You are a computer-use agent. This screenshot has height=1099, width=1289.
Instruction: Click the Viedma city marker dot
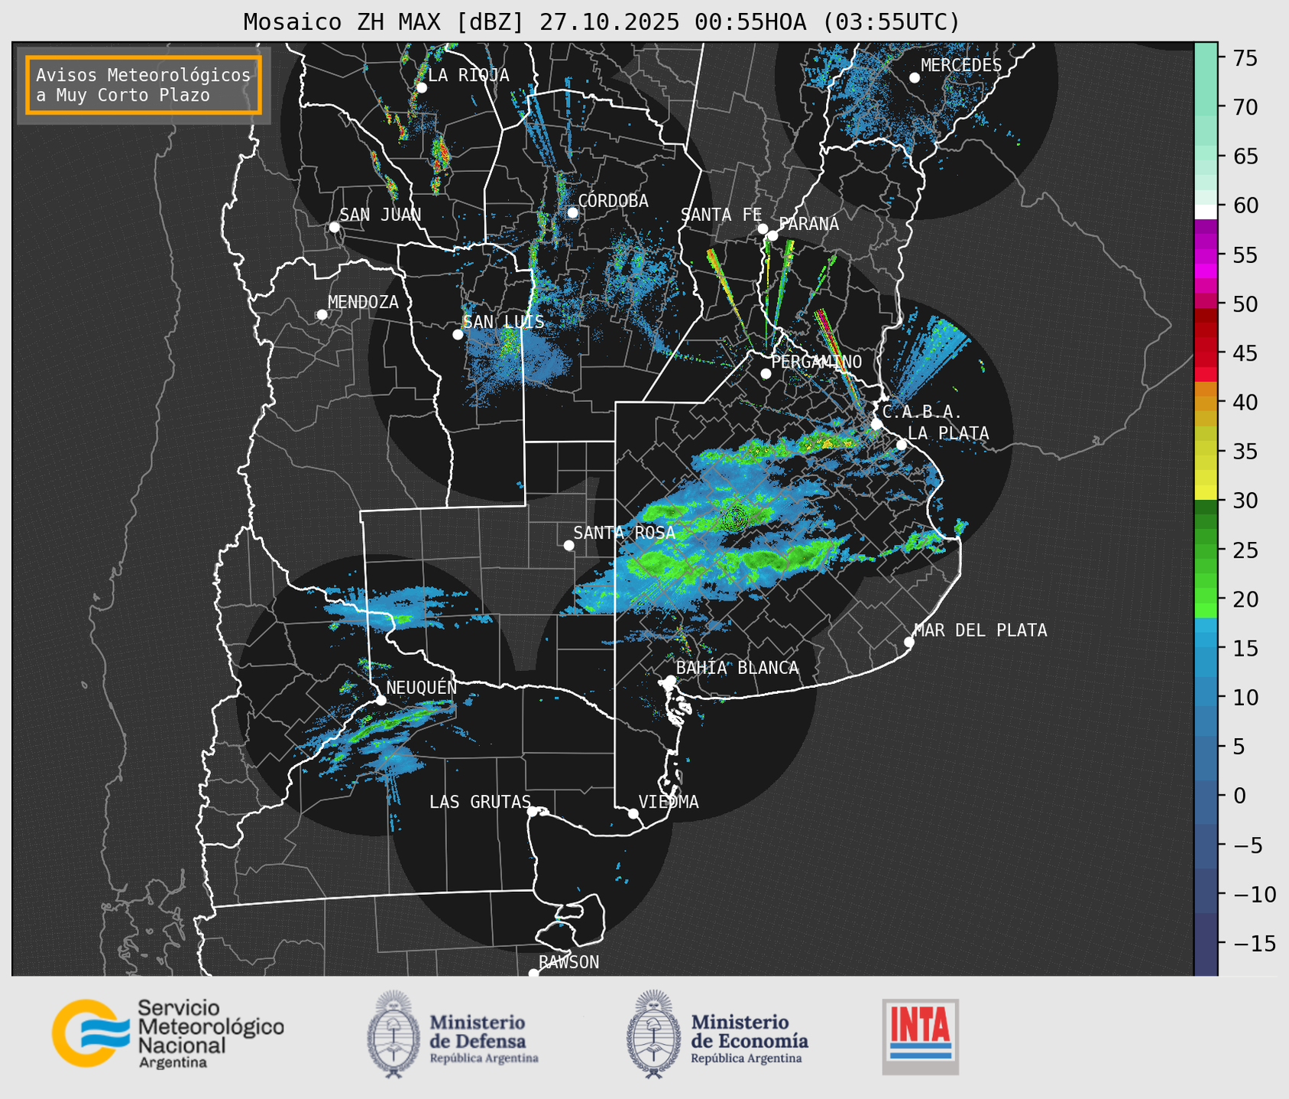point(633,813)
